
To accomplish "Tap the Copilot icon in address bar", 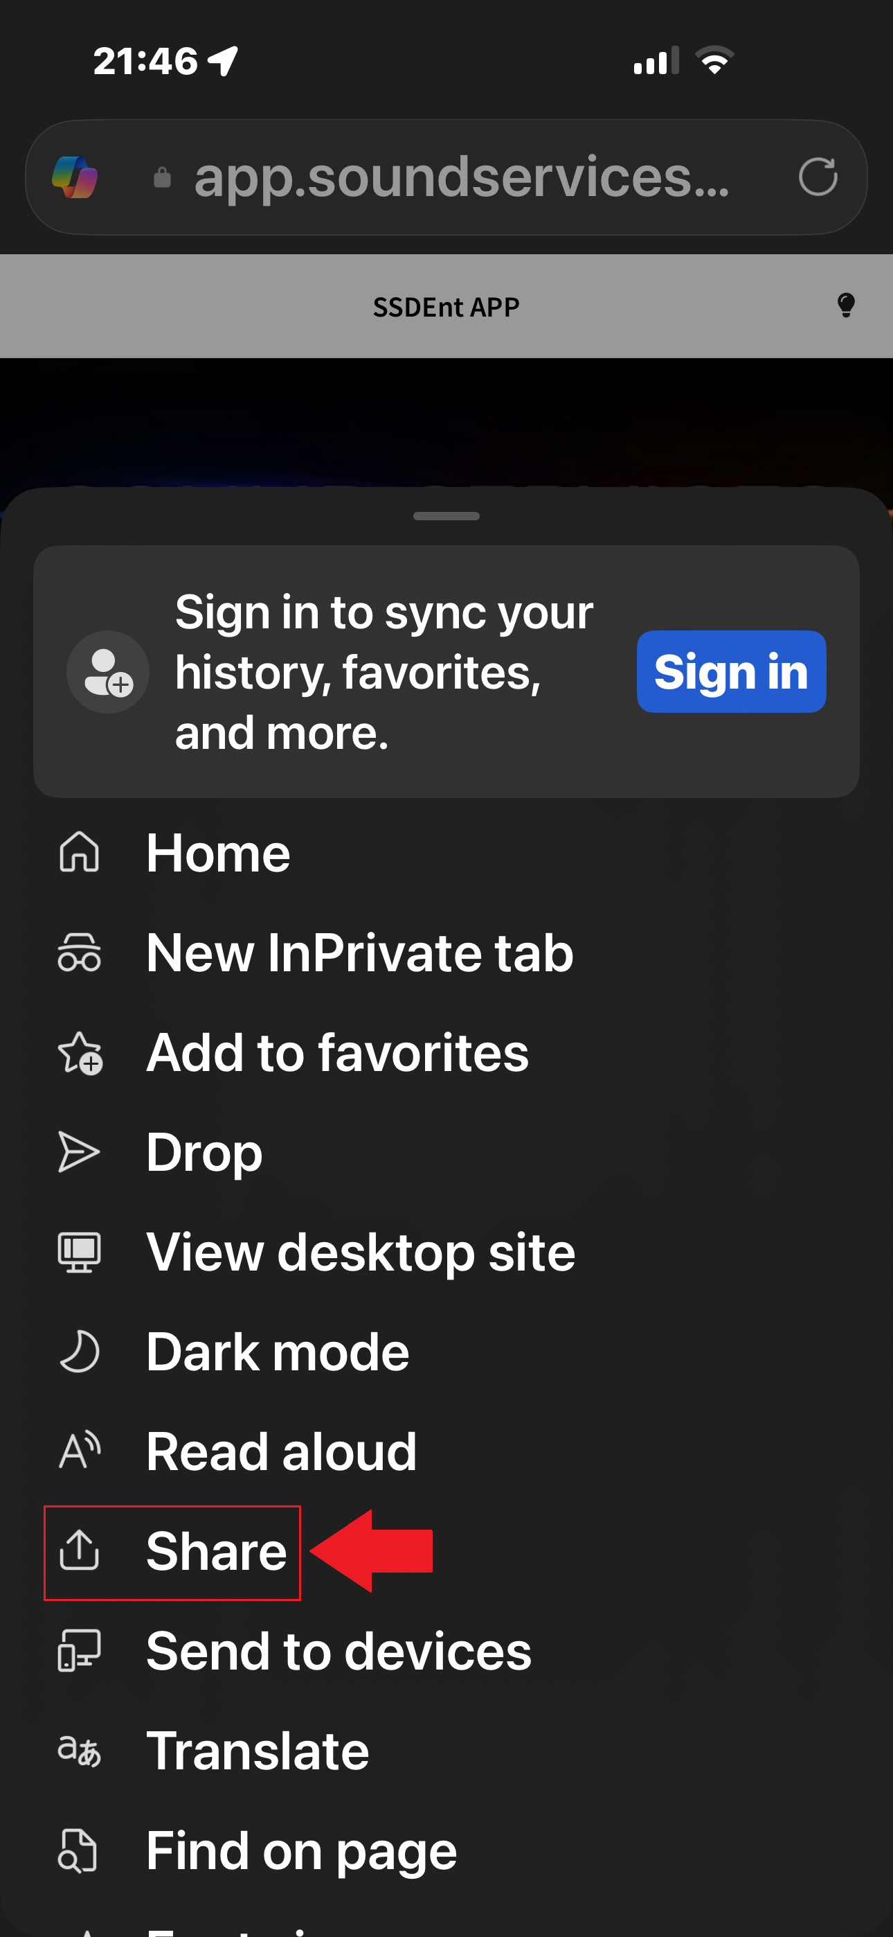I will point(75,177).
